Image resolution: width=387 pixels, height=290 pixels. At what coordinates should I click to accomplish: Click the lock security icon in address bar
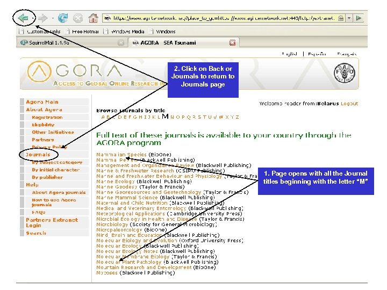[341, 18]
